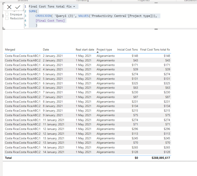Screen dimensions: 197x176
Task: Select 1 May, 2021 in the 6 January ABC:2 row
Action: (x=83, y=88)
